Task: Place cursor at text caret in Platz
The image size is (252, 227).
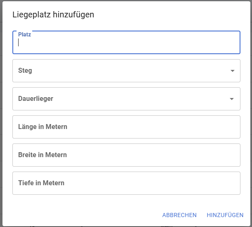Action: click(x=19, y=43)
